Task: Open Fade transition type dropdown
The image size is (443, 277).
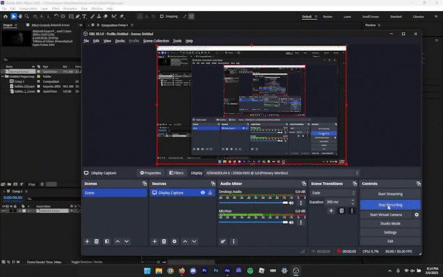Action: [x=333, y=193]
